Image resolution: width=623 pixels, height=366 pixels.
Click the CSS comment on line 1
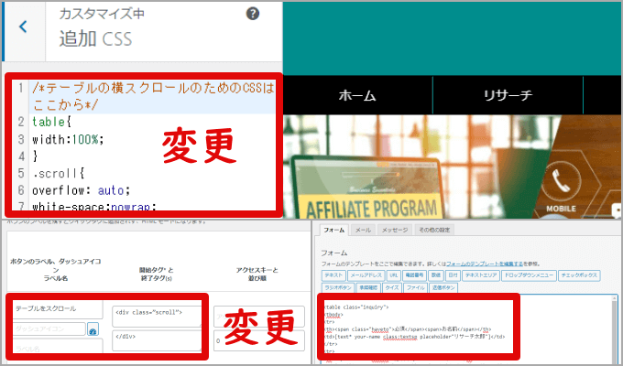click(x=153, y=96)
